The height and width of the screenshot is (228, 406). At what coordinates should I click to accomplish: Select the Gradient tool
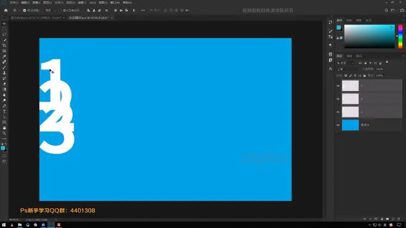4,90
